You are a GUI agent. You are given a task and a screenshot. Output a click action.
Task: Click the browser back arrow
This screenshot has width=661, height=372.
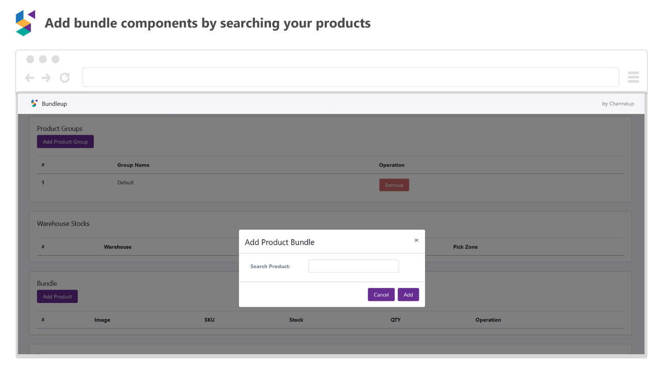(x=29, y=77)
